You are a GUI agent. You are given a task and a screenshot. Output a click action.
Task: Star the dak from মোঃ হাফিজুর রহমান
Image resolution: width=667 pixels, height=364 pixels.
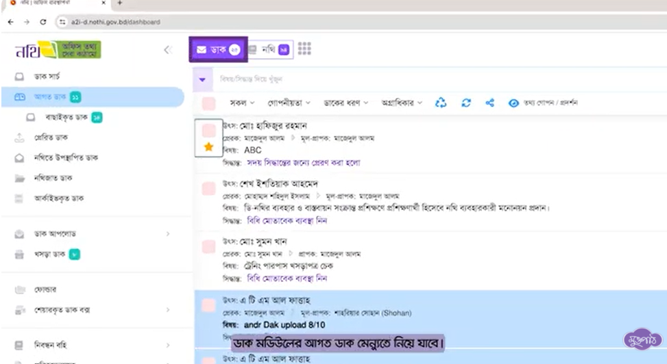point(209,147)
